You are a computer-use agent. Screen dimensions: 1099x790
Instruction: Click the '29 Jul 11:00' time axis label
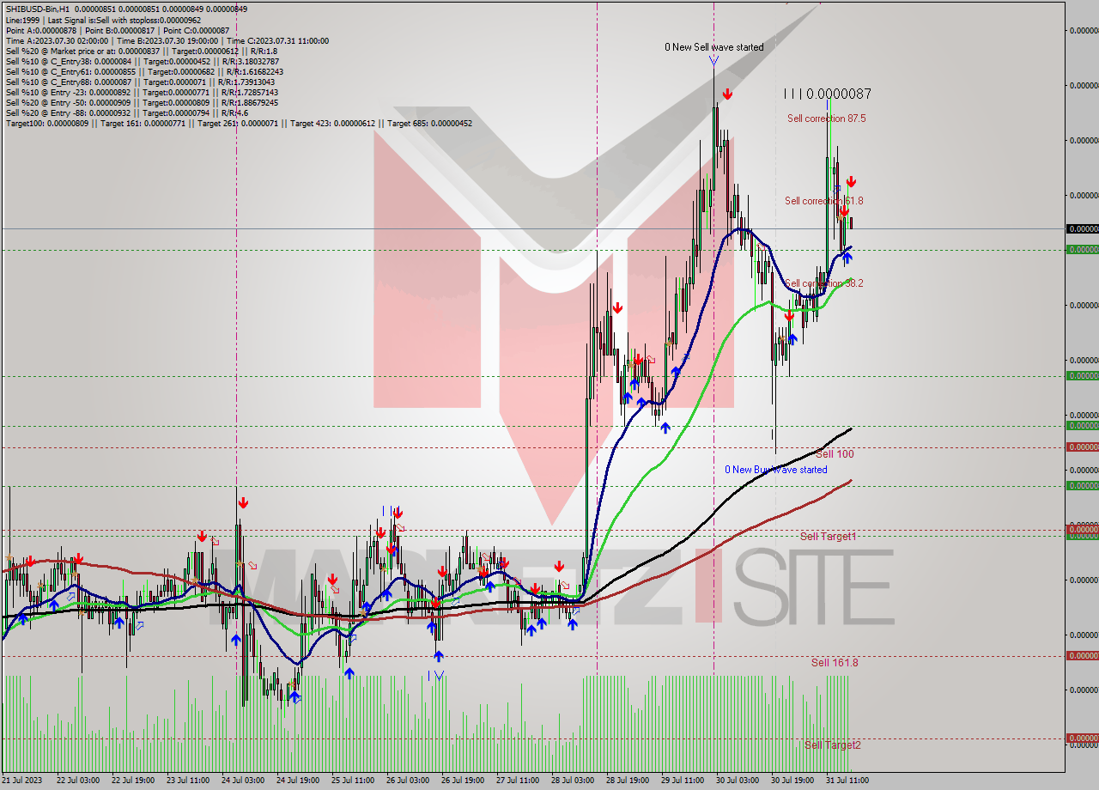[683, 781]
